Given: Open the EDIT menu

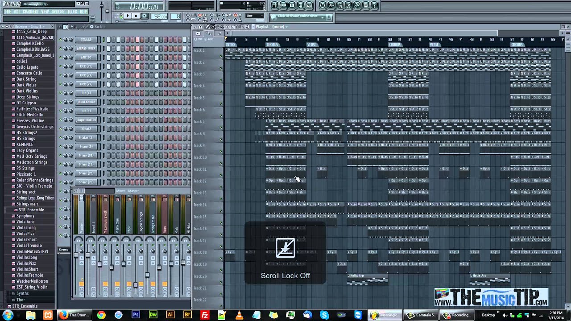Looking at the screenshot, I should [17, 12].
